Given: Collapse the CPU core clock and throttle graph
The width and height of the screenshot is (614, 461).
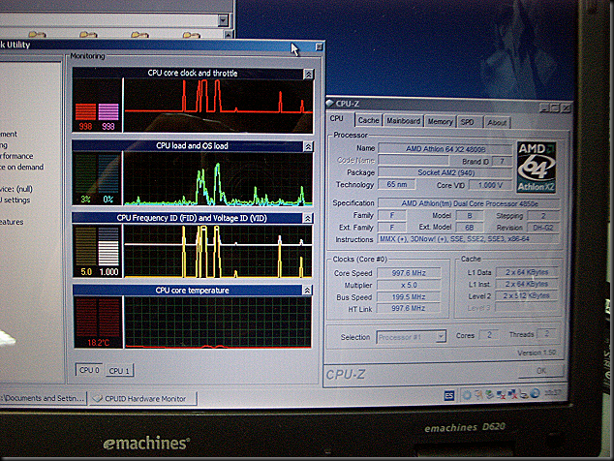Looking at the screenshot, I should 309,74.
